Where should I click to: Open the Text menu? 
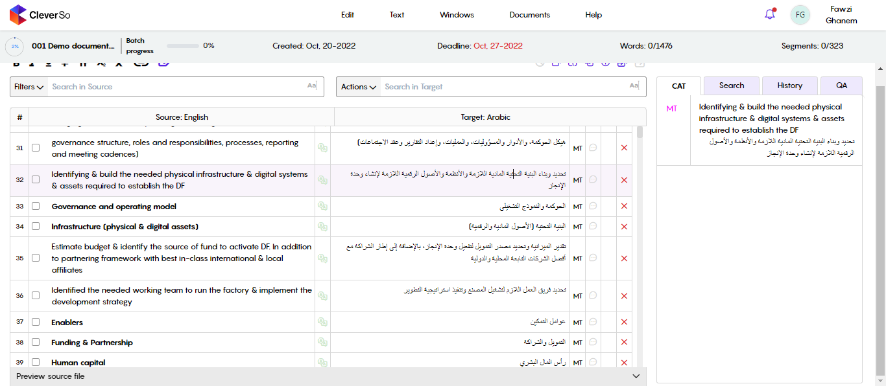click(x=397, y=15)
